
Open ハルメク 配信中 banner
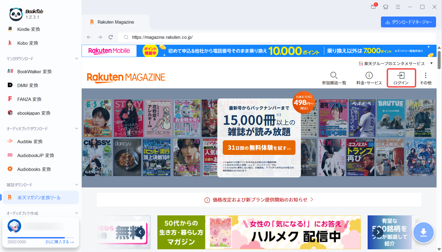pos(259,232)
